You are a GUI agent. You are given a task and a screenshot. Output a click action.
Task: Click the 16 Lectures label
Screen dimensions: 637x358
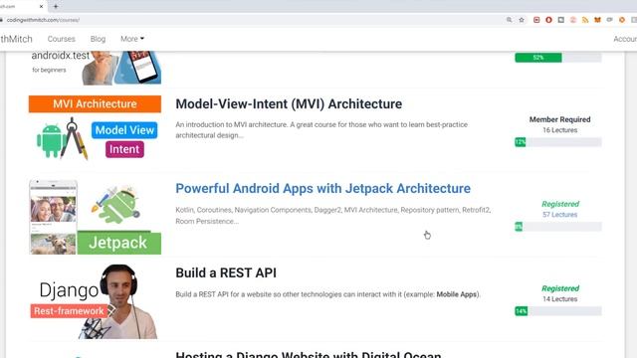(559, 130)
